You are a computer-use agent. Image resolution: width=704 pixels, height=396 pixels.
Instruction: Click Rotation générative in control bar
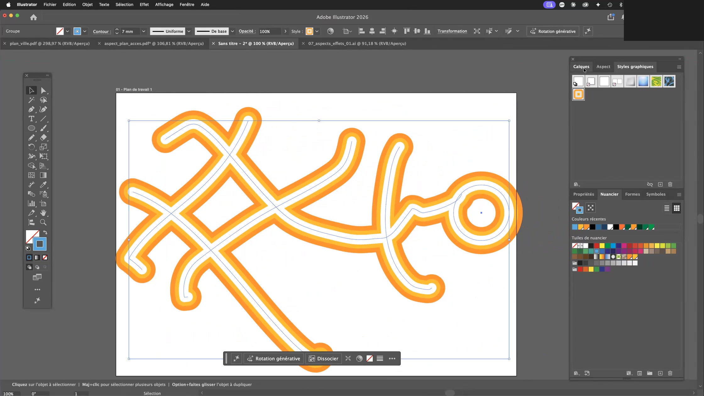tap(553, 31)
